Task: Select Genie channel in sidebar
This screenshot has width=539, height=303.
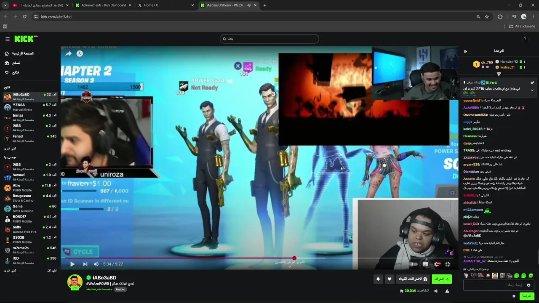Action: (30, 208)
